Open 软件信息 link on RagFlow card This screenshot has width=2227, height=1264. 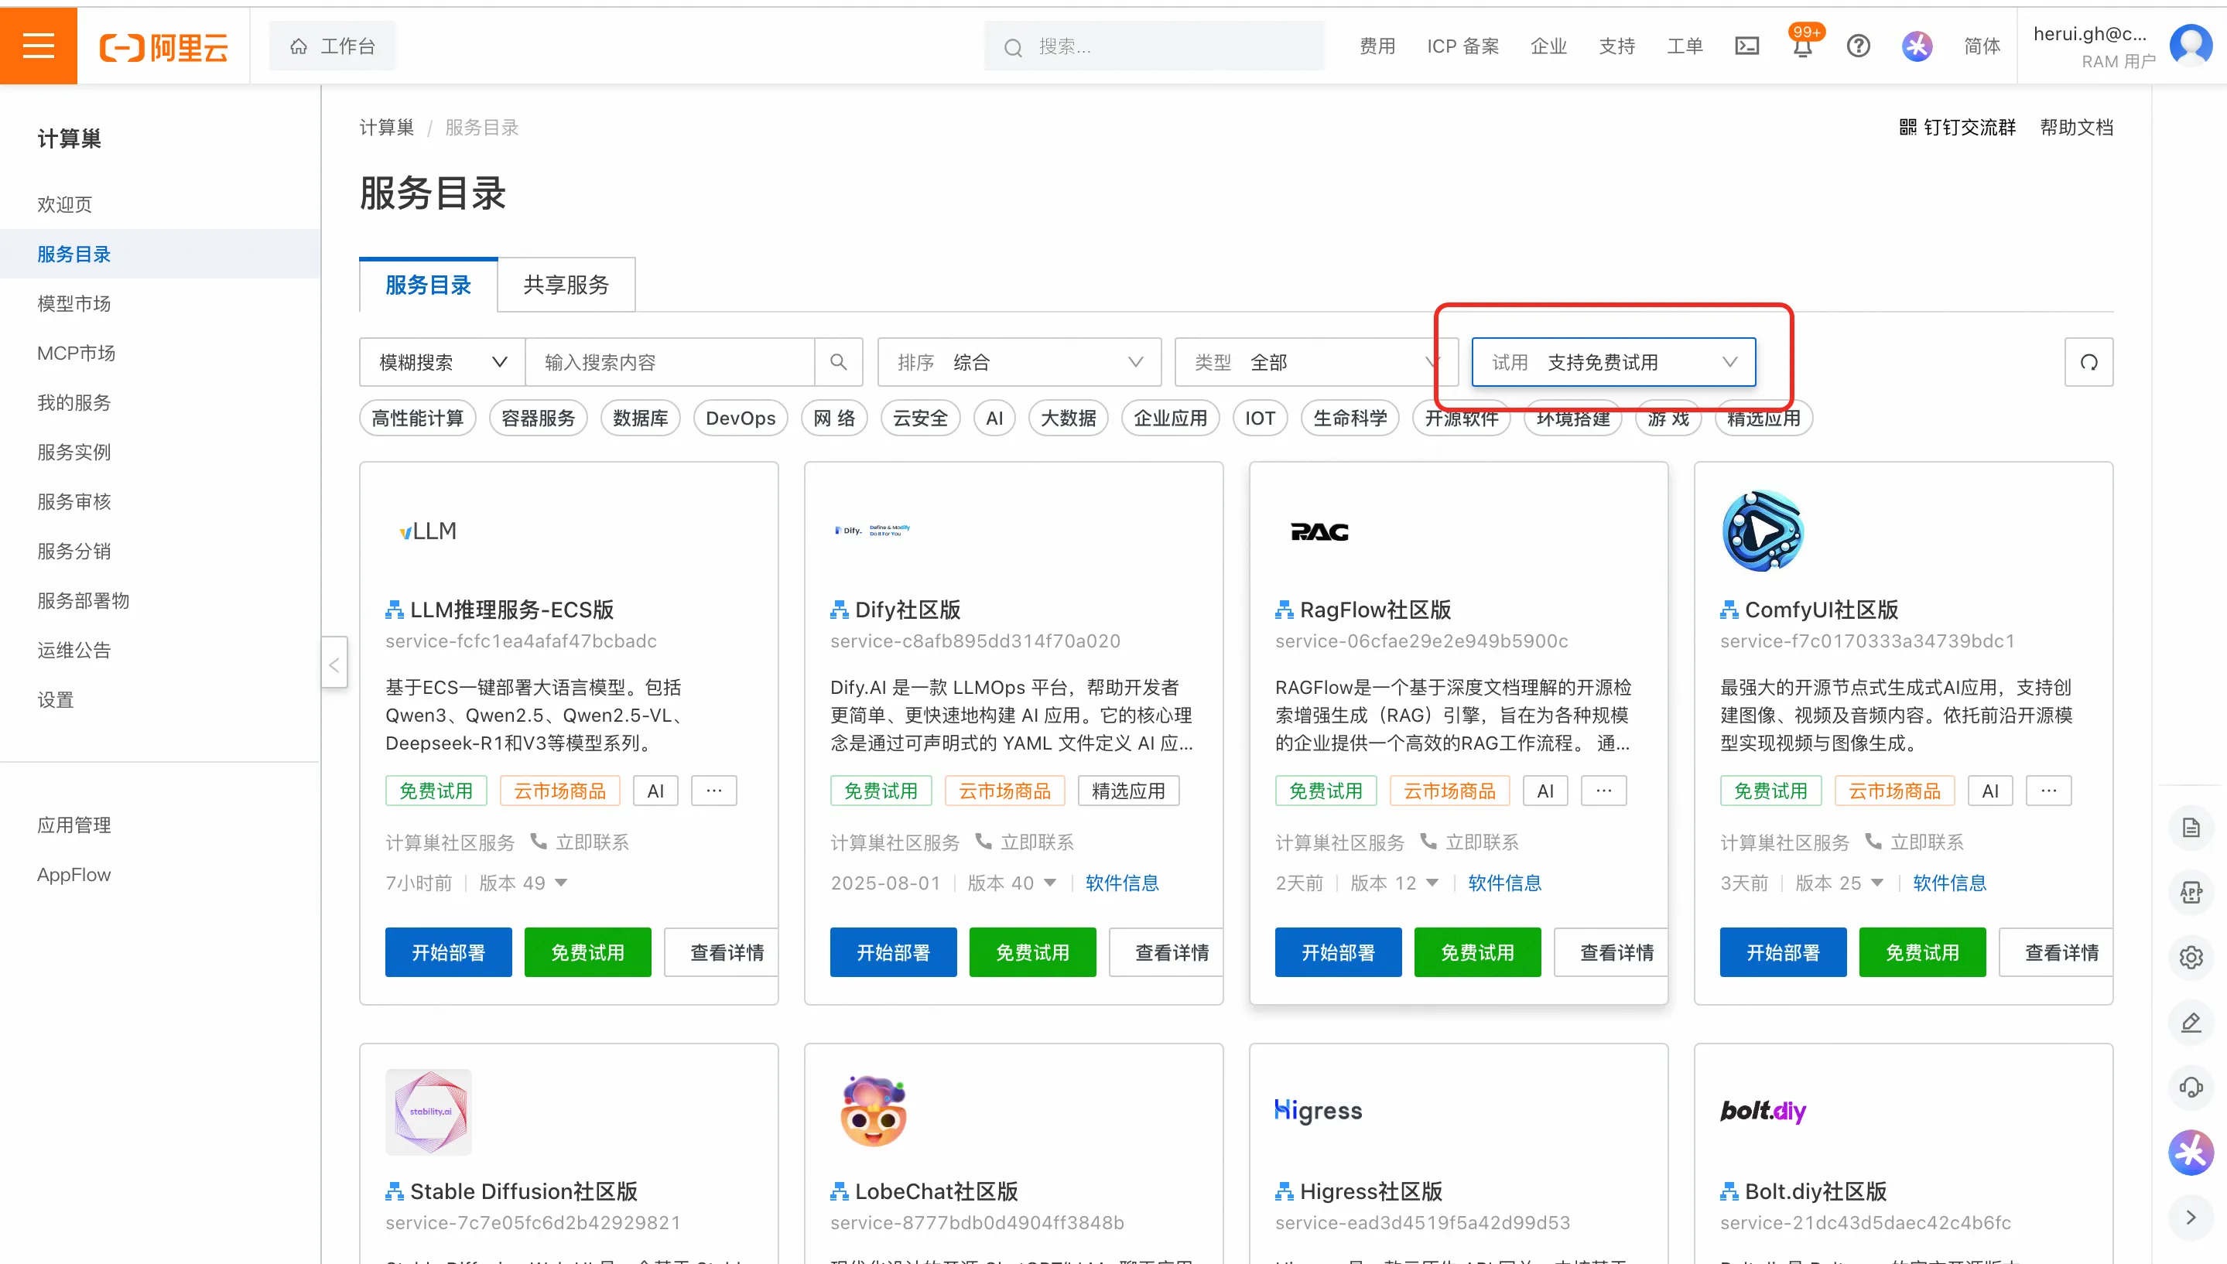(x=1504, y=883)
